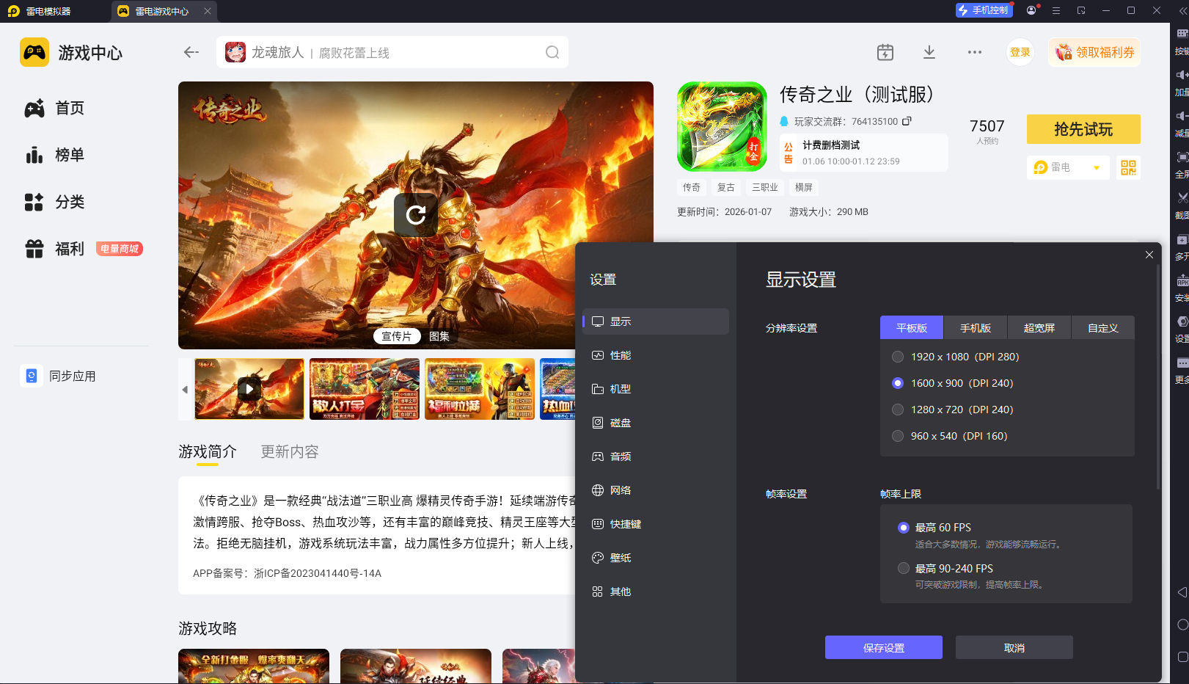Tap the Android back triangle button
Screen dimensions: 1189x684
1182,592
